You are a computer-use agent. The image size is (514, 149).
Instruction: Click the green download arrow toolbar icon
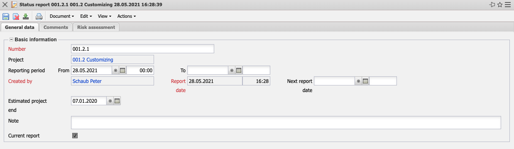(26, 17)
